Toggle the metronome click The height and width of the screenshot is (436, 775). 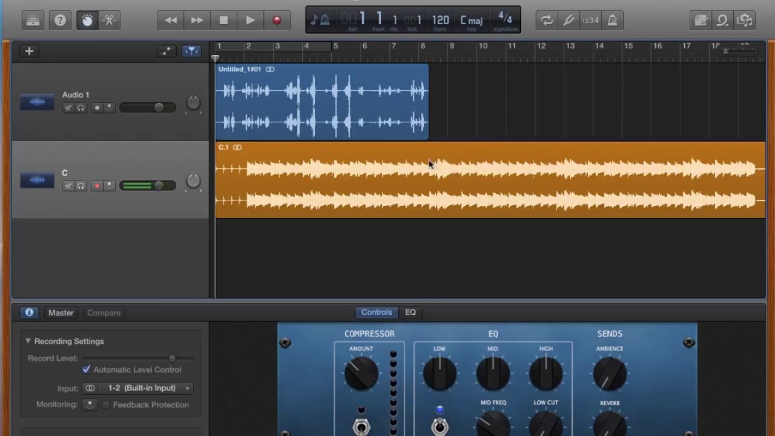[612, 21]
